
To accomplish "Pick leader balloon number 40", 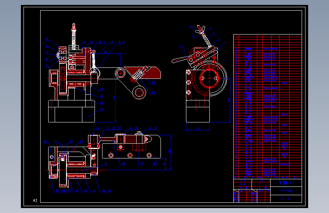I will (x=124, y=163).
